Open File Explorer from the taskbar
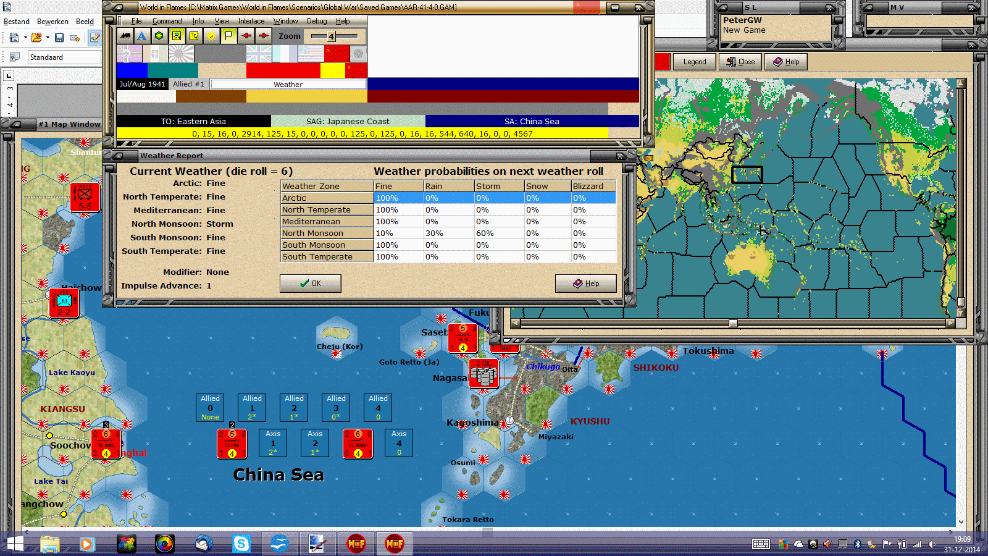The height and width of the screenshot is (556, 988). point(49,544)
